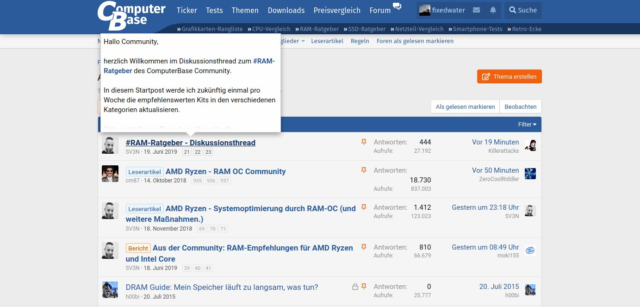Click the Thema erstellen button

510,76
